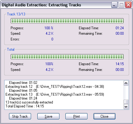Click the log scrollbar thumb

coord(126,102)
